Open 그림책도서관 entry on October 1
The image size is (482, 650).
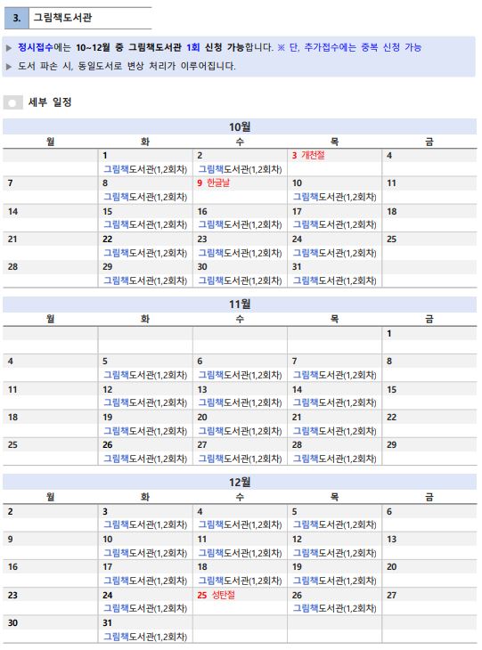click(x=145, y=169)
